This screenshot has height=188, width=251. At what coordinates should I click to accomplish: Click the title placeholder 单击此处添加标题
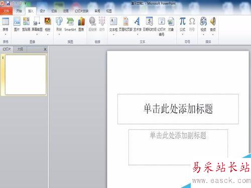point(178,109)
